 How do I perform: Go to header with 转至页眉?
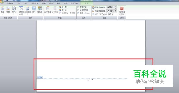48,10
